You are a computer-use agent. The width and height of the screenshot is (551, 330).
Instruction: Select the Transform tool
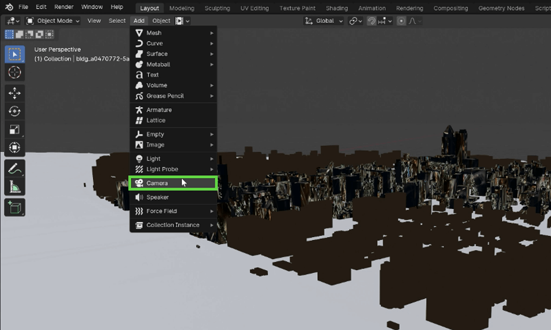[x=15, y=148]
